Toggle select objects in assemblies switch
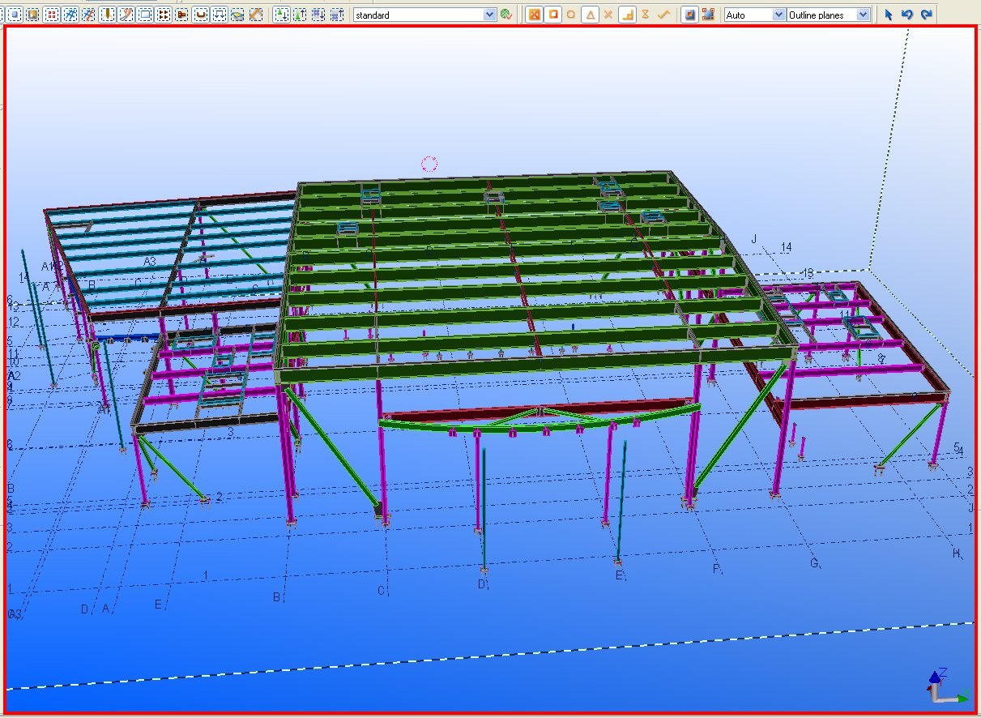 (282, 14)
